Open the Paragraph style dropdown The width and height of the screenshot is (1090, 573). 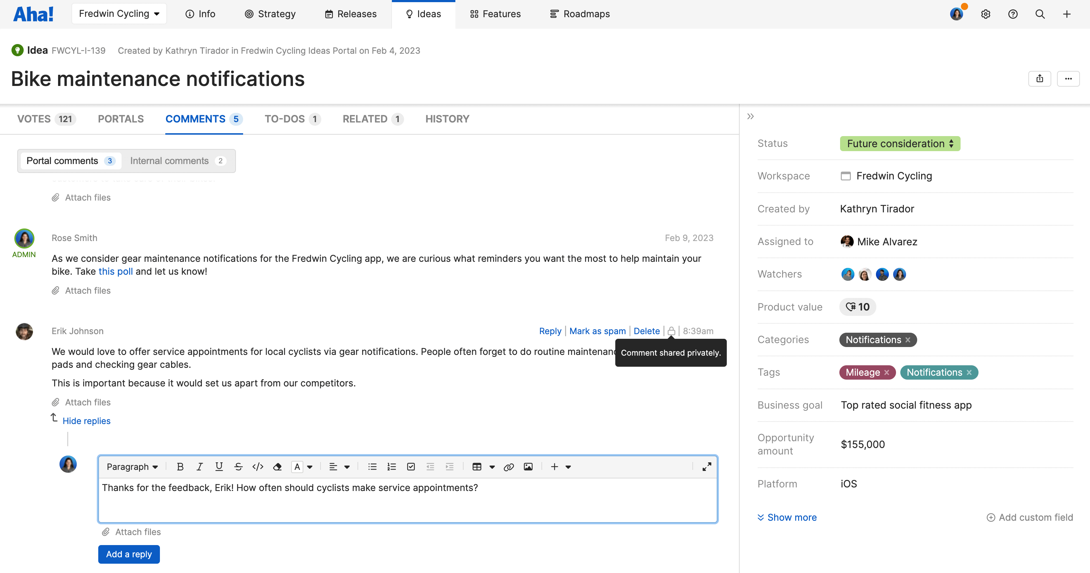(x=132, y=467)
